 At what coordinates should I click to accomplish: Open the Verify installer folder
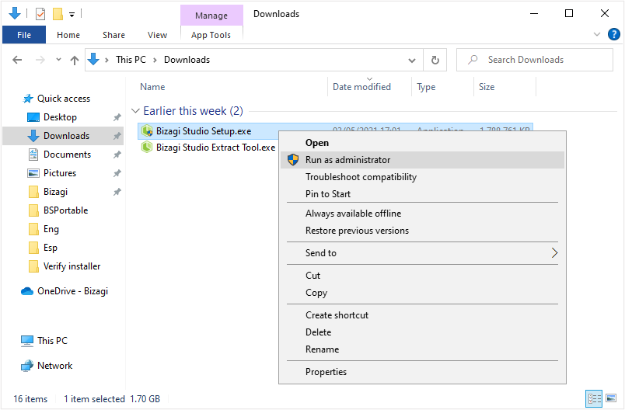tap(72, 266)
